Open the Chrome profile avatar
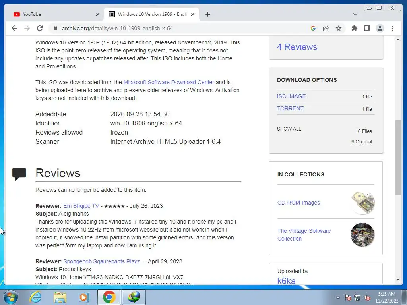 pyautogui.click(x=380, y=28)
